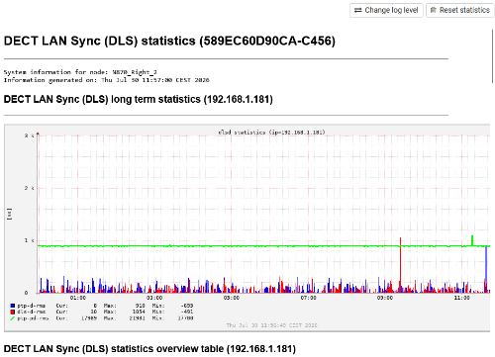This screenshot has height=357, width=495.
Task: Click the Reset statistics button
Action: pos(460,10)
